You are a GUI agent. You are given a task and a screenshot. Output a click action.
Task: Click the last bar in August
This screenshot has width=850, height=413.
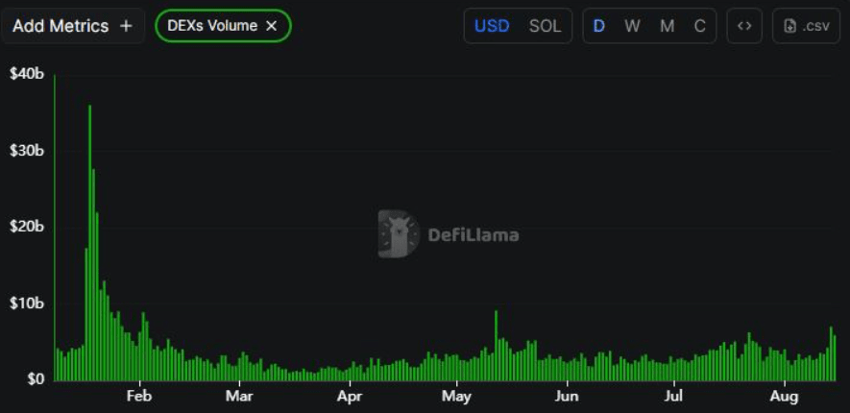pos(835,358)
